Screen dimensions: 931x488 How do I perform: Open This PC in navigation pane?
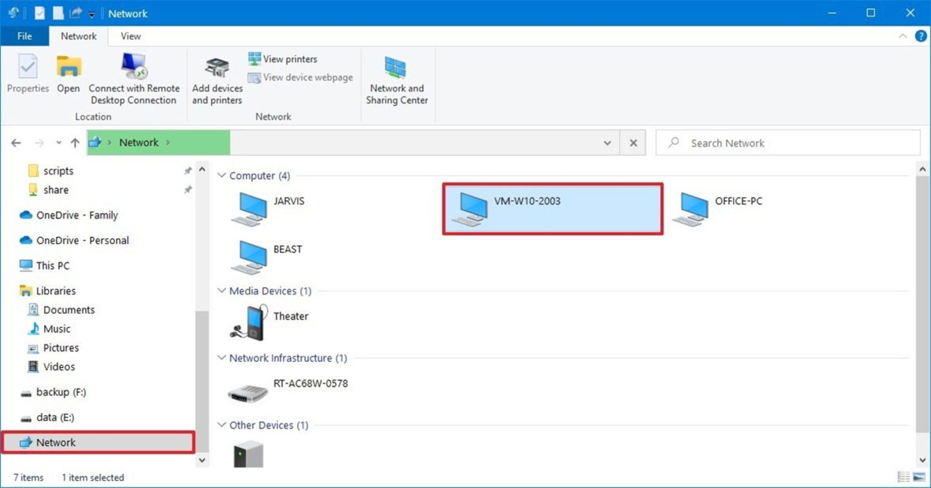pos(52,266)
